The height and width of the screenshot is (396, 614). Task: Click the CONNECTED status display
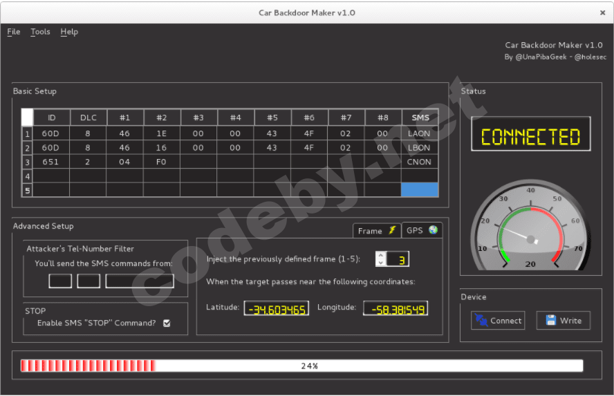530,134
